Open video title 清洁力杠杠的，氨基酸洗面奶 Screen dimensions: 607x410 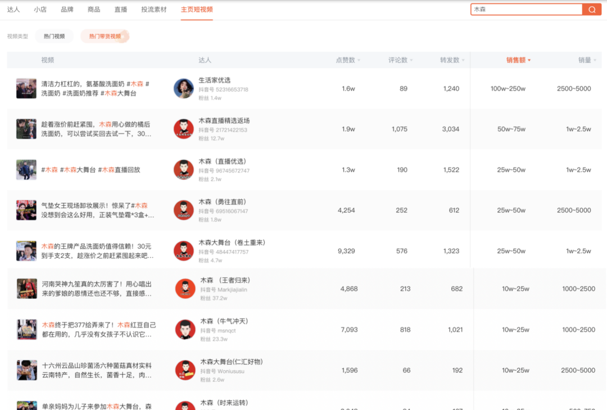95,89
